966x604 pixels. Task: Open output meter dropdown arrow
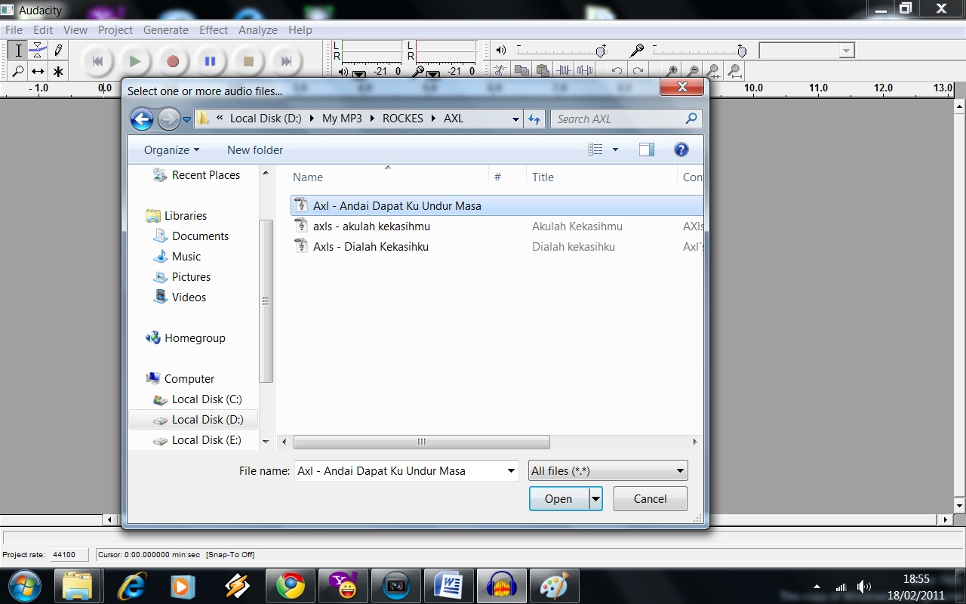(x=359, y=72)
